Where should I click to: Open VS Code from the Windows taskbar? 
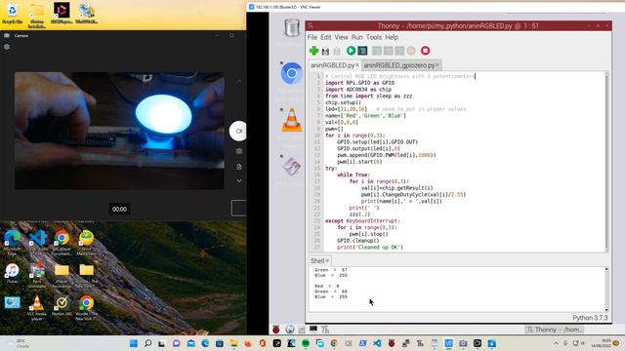coord(377,343)
